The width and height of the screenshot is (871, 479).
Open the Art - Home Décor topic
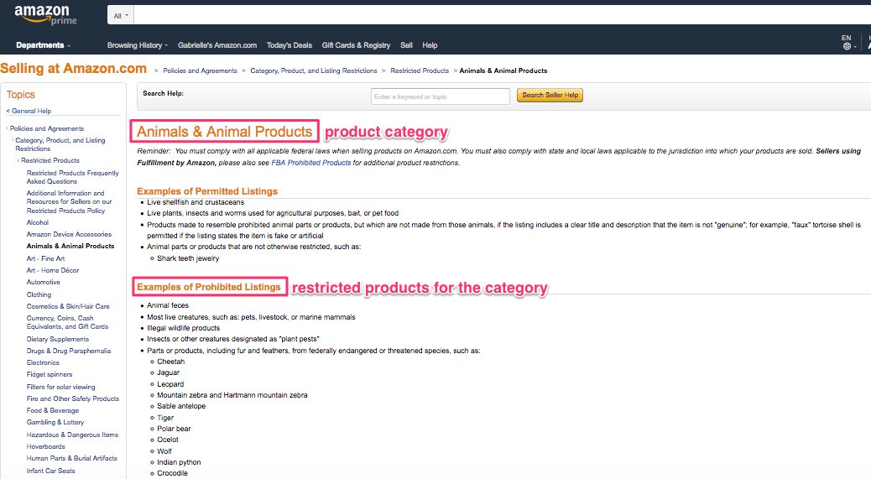pos(53,270)
